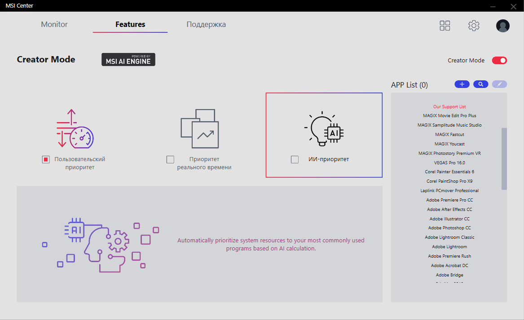Click 'Adobe Bridge' list entry
Viewport: 524px width, 320px height.
[449, 275]
